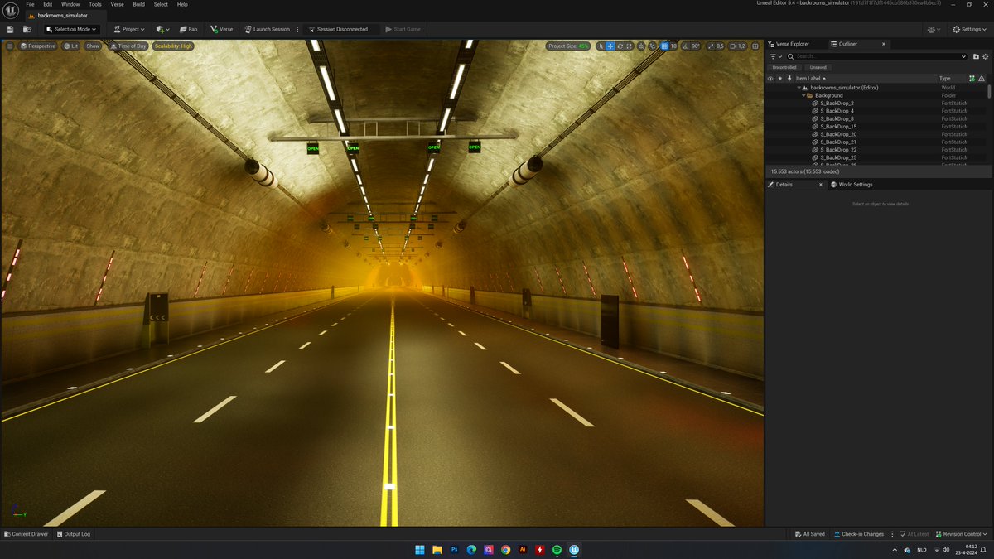Open the Add content dropdown

point(162,29)
